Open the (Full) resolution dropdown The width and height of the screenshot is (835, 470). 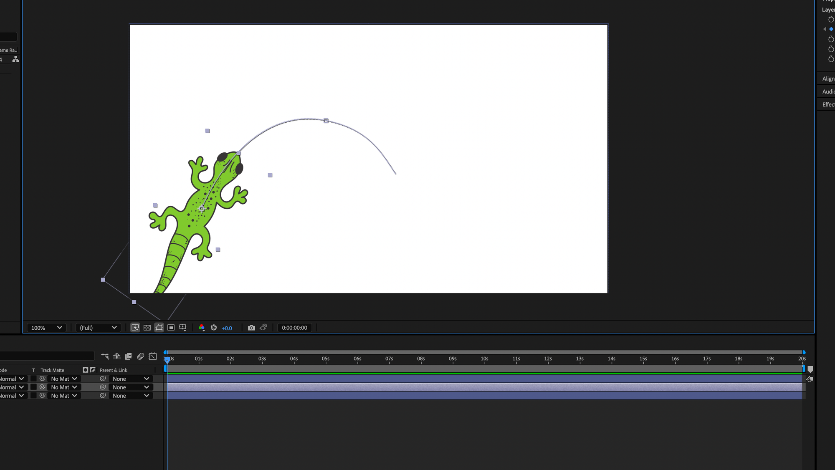pos(98,328)
